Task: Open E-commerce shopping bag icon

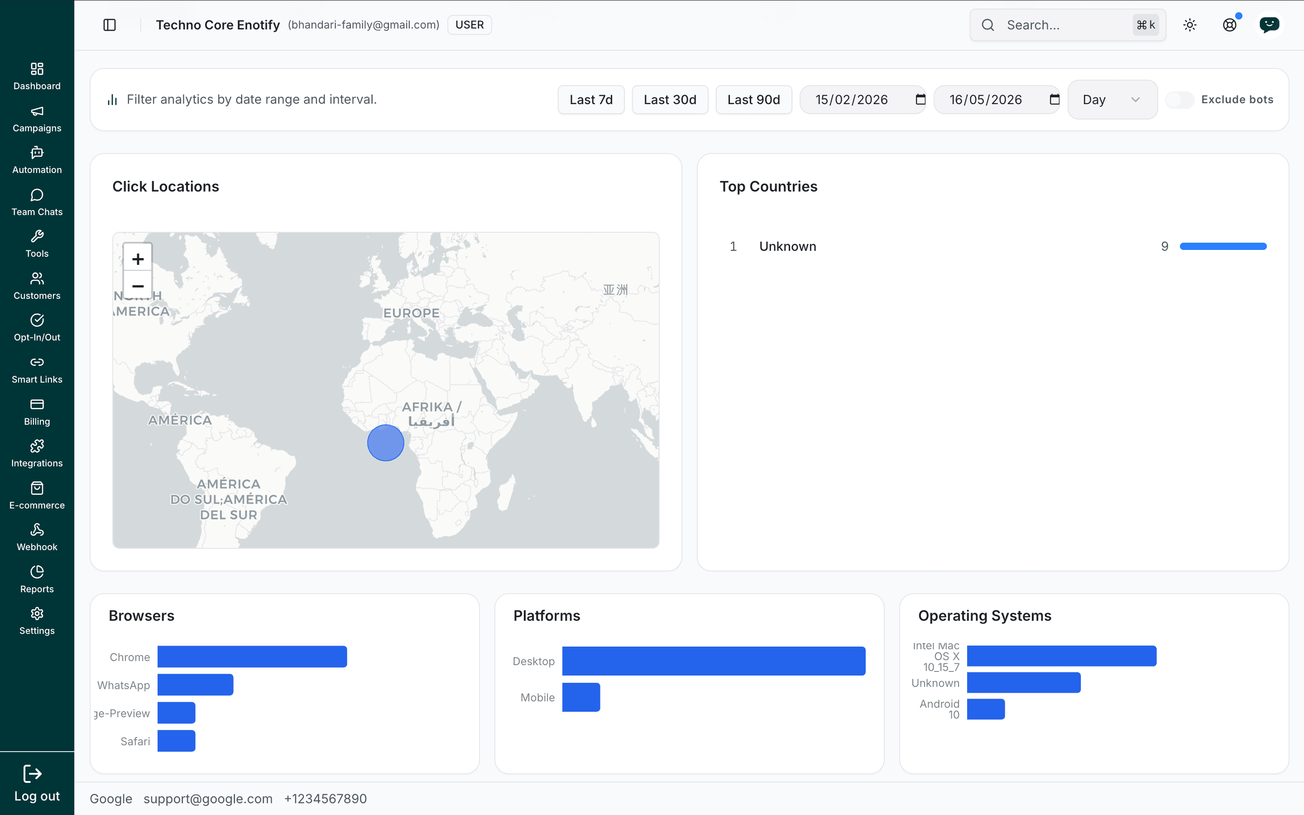Action: pos(37,488)
